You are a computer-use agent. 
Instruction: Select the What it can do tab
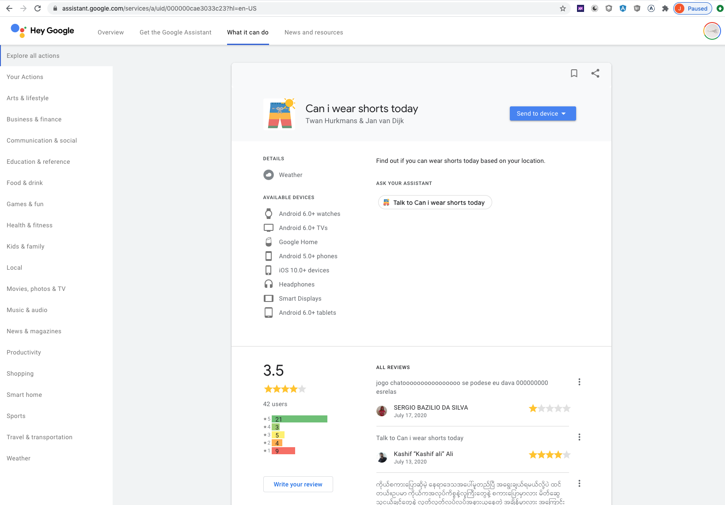[248, 32]
